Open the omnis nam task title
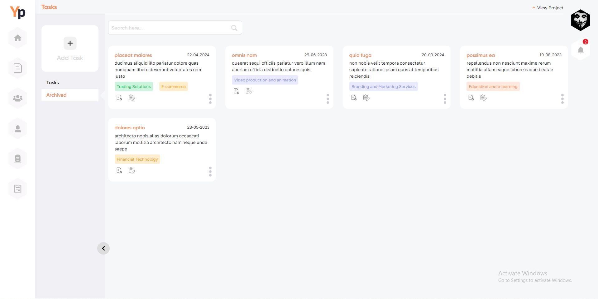Viewport: 598px width, 299px height. click(244, 55)
